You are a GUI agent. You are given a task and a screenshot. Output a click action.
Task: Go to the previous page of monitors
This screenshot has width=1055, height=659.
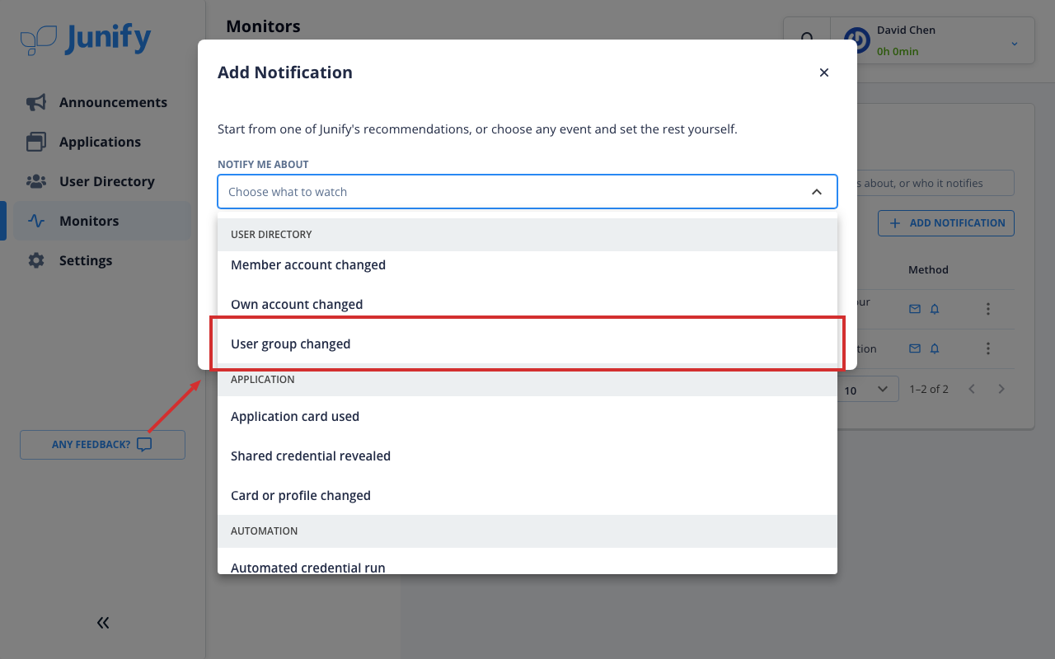(972, 389)
